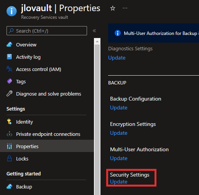The image size is (199, 195).
Task: Select the Properties menu item
Action: pyautogui.click(x=47, y=146)
